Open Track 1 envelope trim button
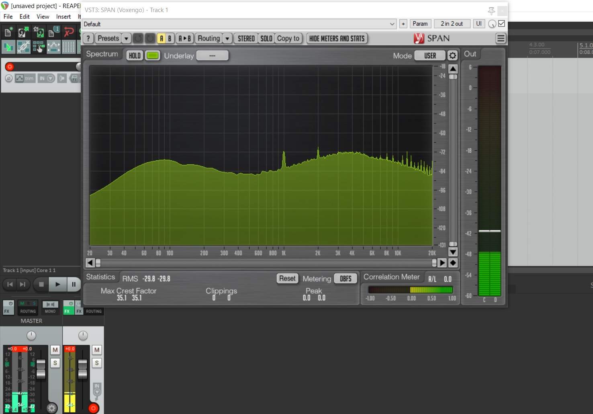593x414 pixels. pyautogui.click(x=25, y=78)
